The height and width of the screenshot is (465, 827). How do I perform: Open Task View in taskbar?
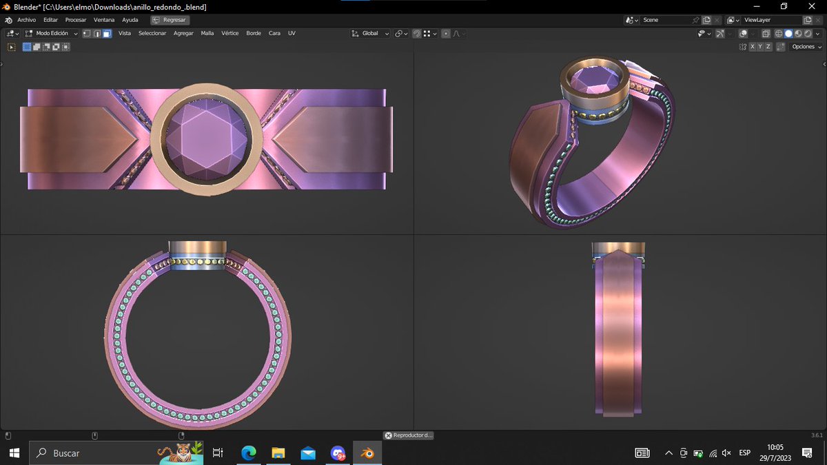[x=218, y=453]
